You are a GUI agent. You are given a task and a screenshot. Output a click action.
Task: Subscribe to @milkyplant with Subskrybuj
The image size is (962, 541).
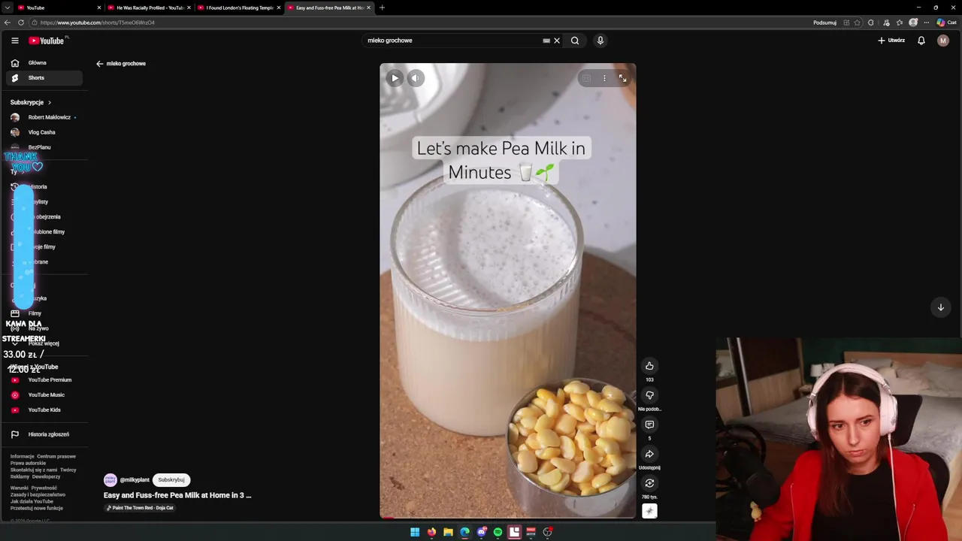click(171, 480)
